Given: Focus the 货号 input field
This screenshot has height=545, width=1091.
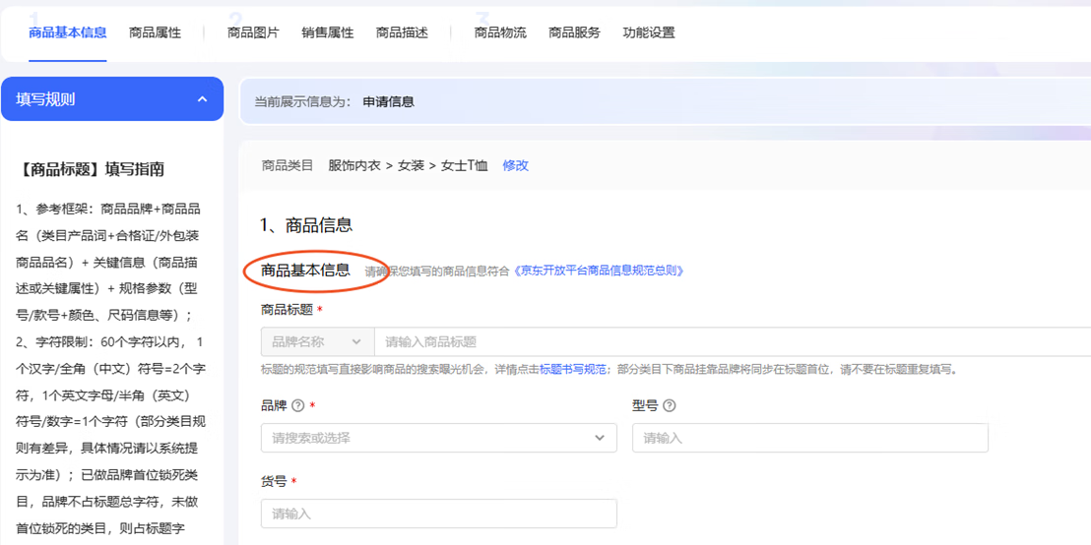Looking at the screenshot, I should tap(438, 514).
